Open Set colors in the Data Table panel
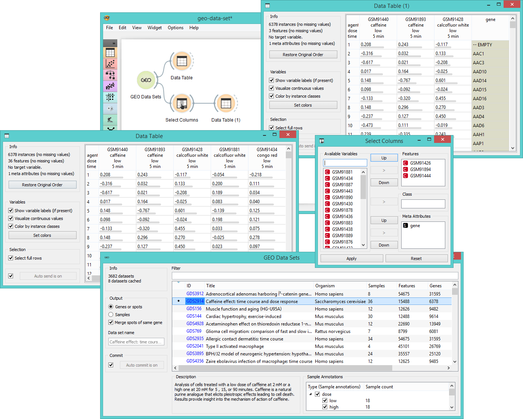Viewport: 523px width, 419px height. [42, 235]
